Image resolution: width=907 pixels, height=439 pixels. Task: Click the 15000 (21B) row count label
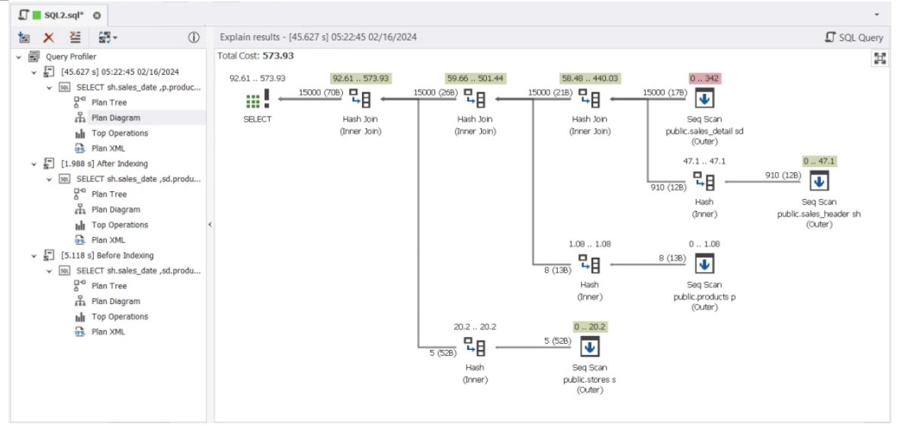click(x=550, y=92)
